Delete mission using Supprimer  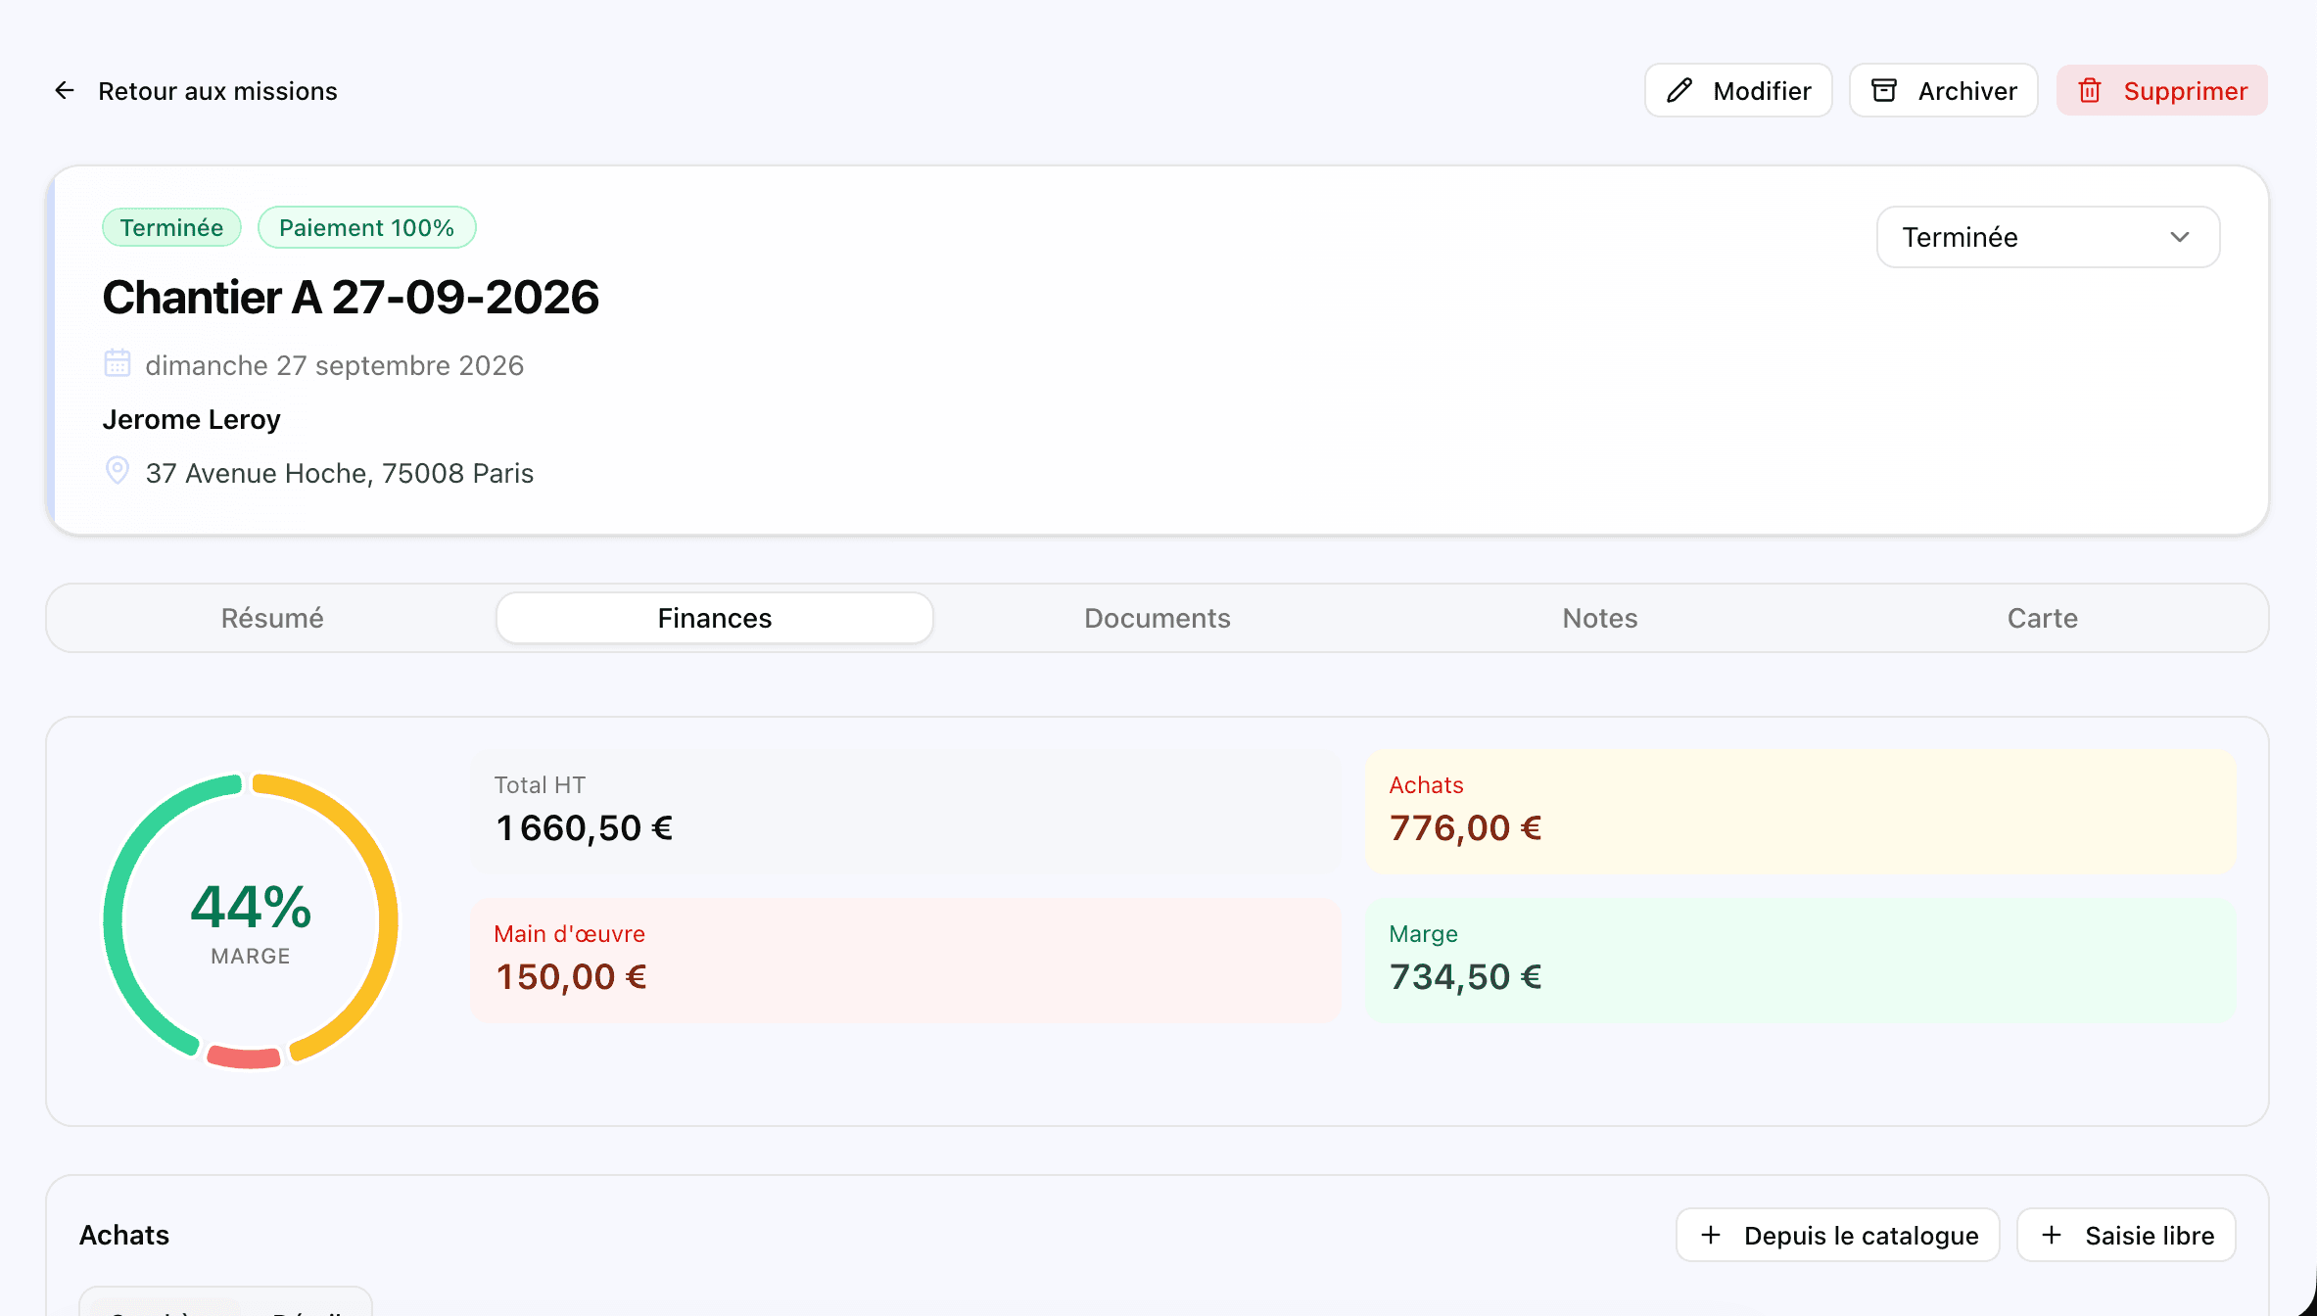click(x=2161, y=90)
